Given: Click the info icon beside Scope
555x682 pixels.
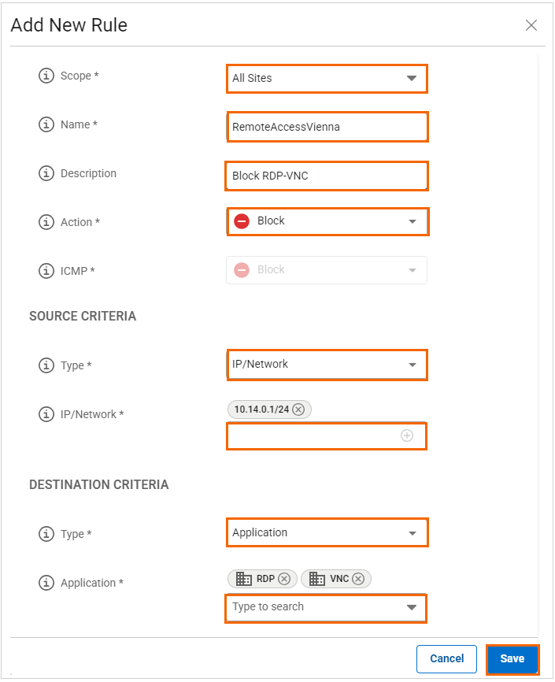Looking at the screenshot, I should (x=46, y=76).
